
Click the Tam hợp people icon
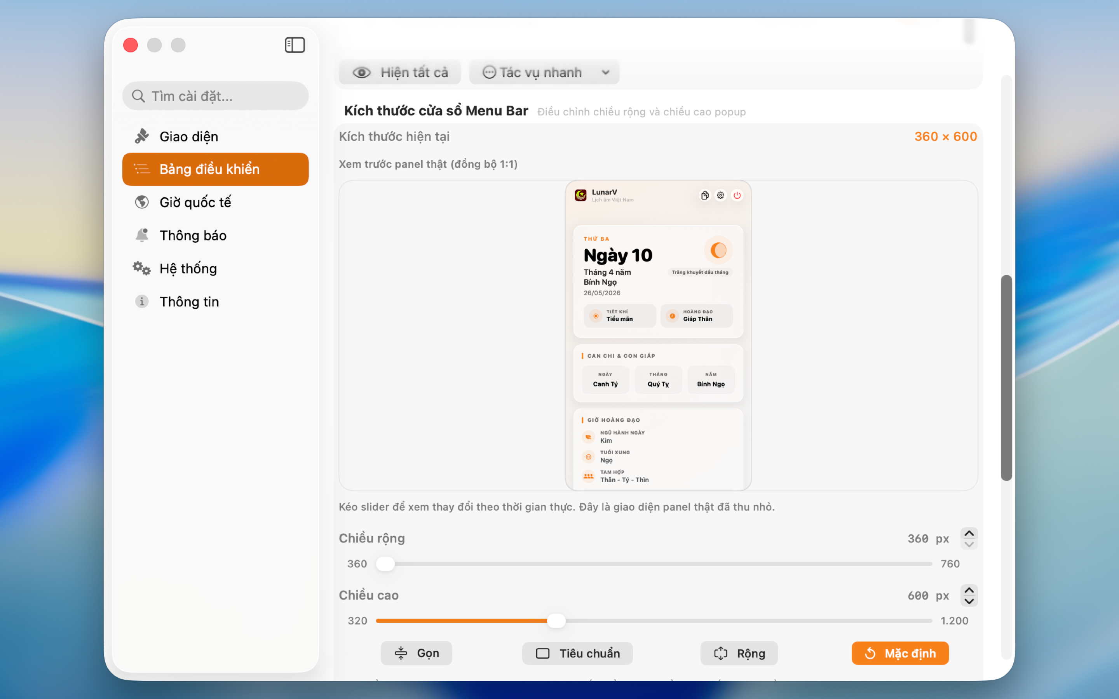coord(588,476)
